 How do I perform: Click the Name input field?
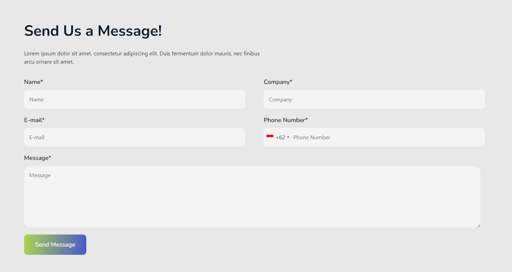(x=134, y=99)
